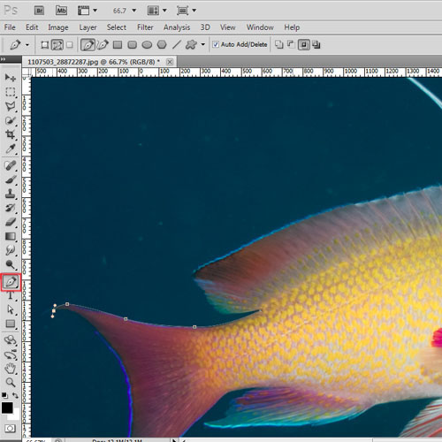Open the Edit menu
442x442 pixels.
coord(32,27)
